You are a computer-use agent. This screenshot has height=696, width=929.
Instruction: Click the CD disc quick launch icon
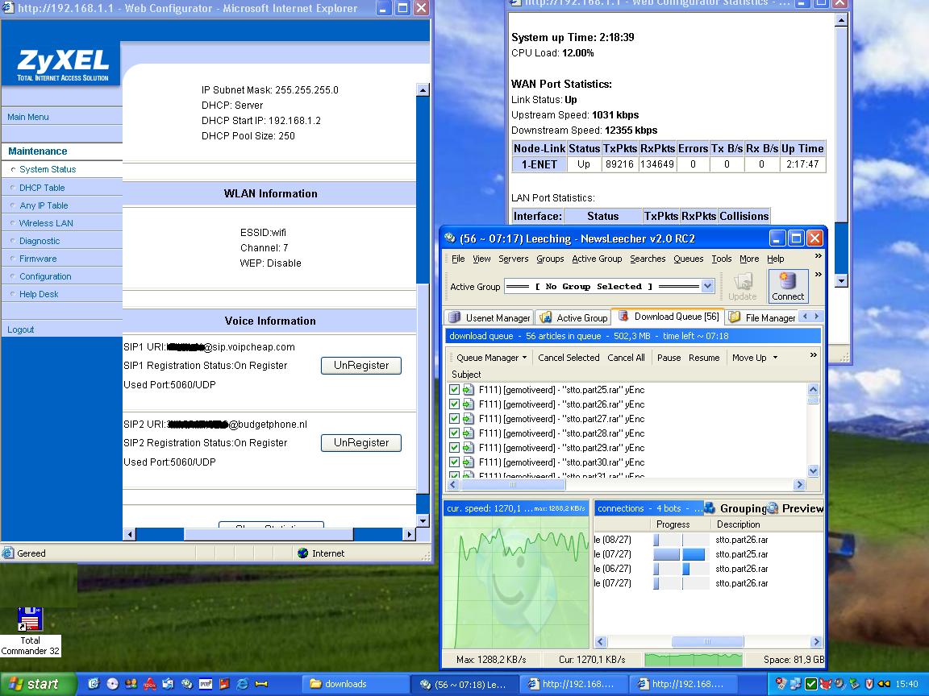[x=112, y=684]
